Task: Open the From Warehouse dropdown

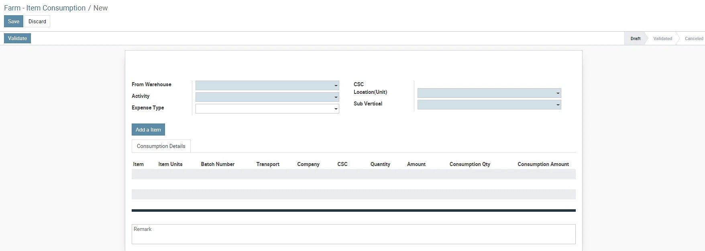Action: point(267,85)
